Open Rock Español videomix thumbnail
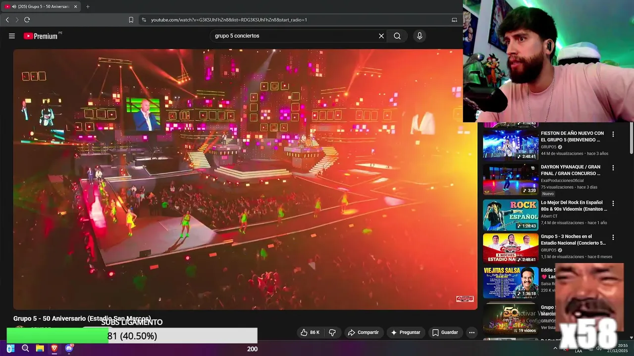The image size is (634, 356). 511,215
